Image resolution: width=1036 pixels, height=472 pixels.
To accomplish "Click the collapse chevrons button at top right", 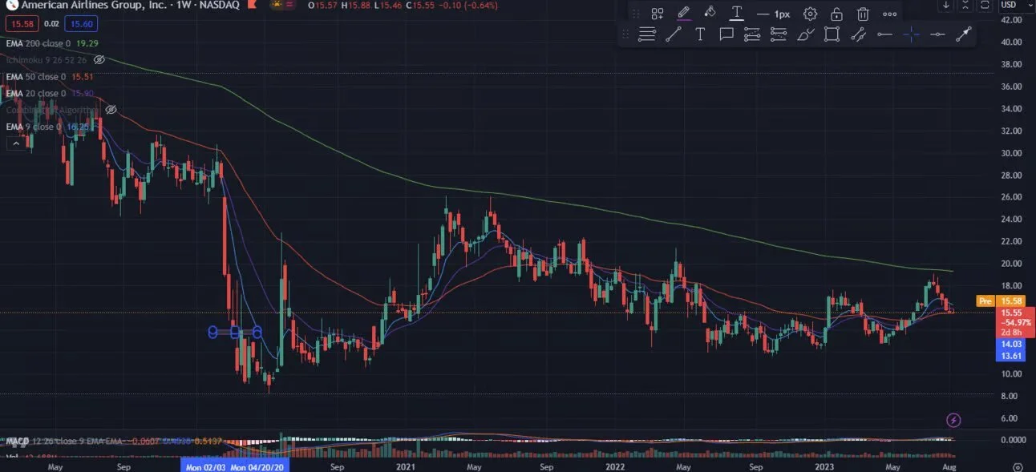I will 965,5.
